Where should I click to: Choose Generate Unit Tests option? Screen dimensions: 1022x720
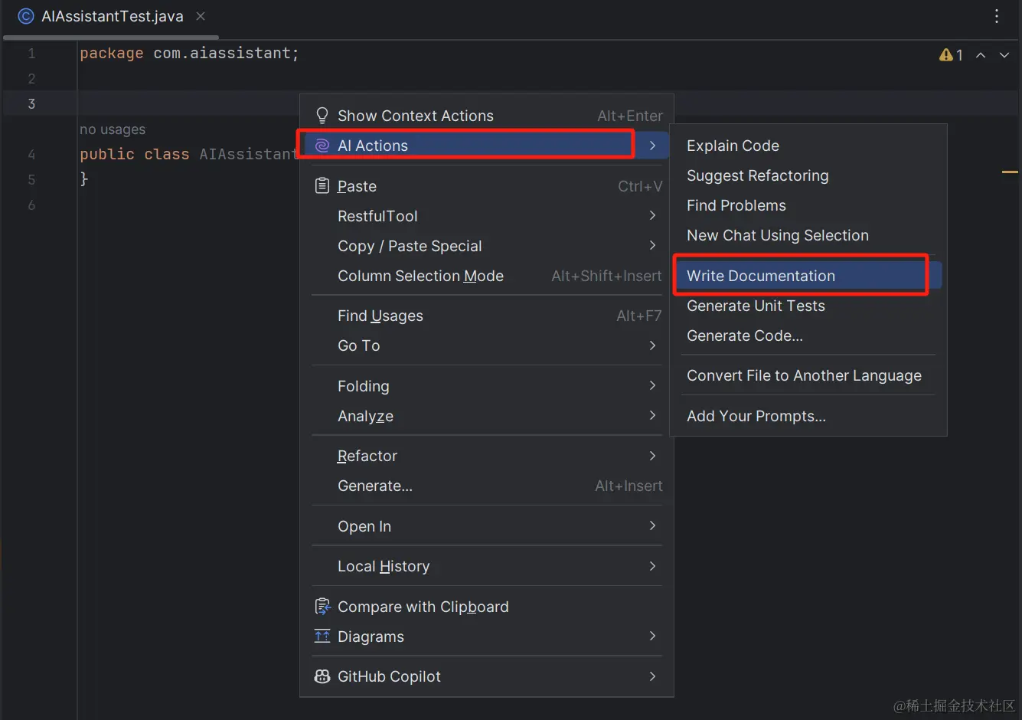756,306
